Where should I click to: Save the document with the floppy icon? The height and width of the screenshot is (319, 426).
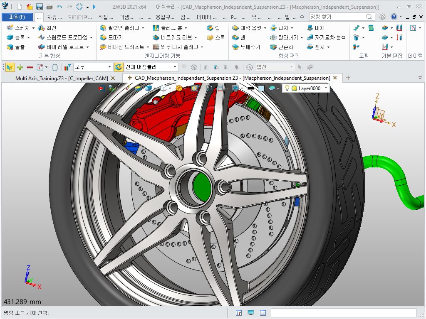(x=40, y=7)
